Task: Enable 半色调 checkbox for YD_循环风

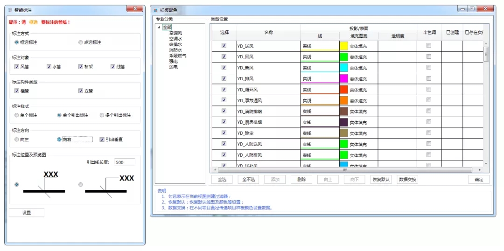Action: [x=429, y=90]
